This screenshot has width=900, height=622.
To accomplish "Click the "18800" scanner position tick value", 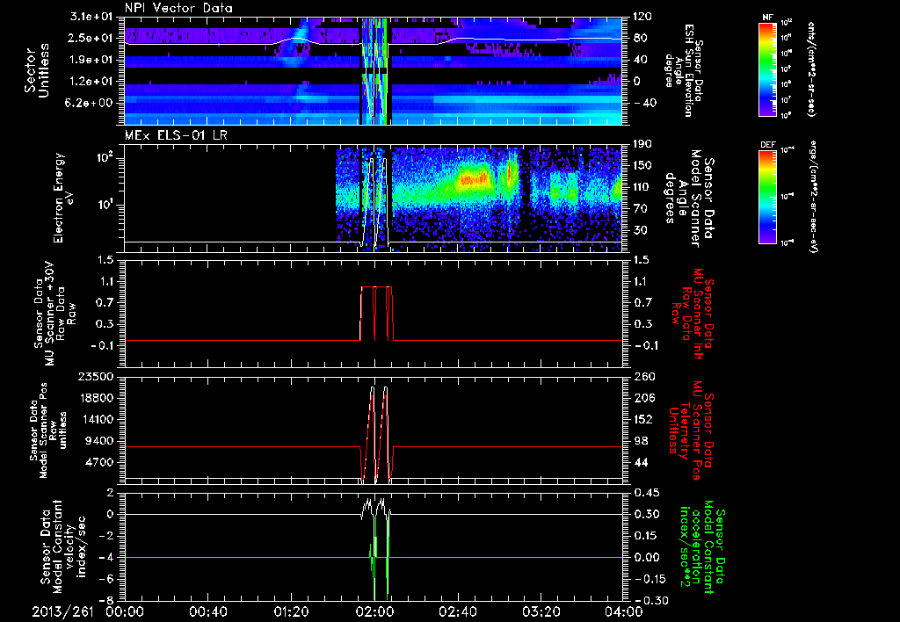I will (97, 398).
